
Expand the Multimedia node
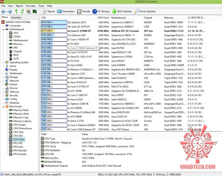pyautogui.click(x=3, y=74)
